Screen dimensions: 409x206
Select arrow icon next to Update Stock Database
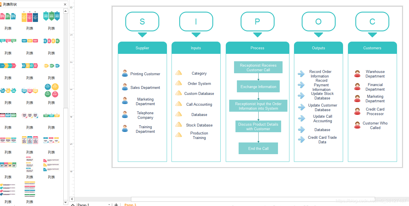[x=301, y=96]
